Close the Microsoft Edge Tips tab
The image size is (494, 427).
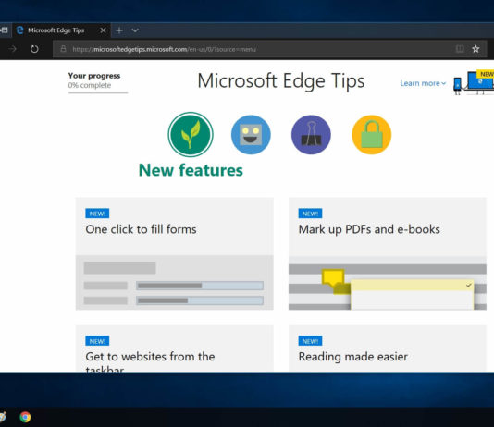click(x=103, y=30)
